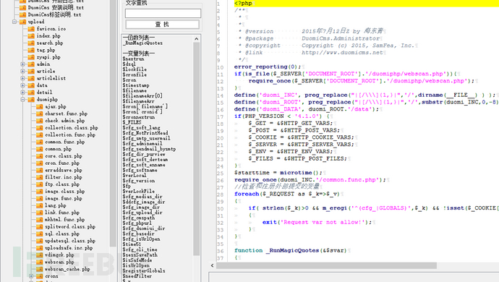Viewport: 499px width, 282px height.
Task: Select $nextrun in the variable list
Action: [133, 59]
